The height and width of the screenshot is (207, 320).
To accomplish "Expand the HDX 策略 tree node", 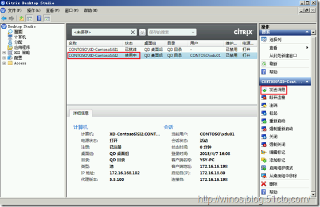I will coord(4,53).
